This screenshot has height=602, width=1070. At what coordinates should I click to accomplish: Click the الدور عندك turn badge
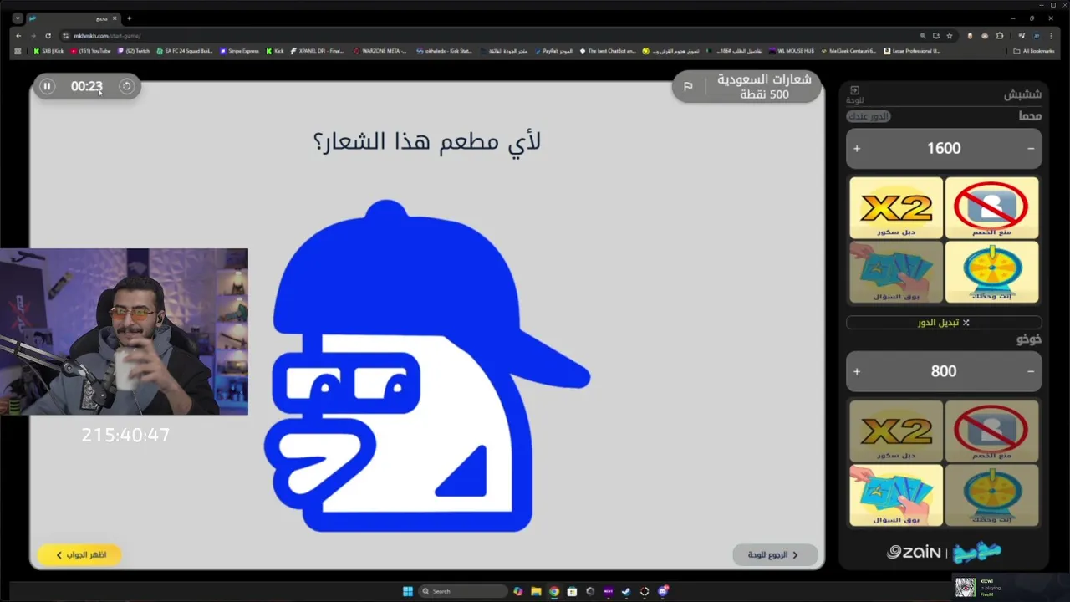point(869,116)
